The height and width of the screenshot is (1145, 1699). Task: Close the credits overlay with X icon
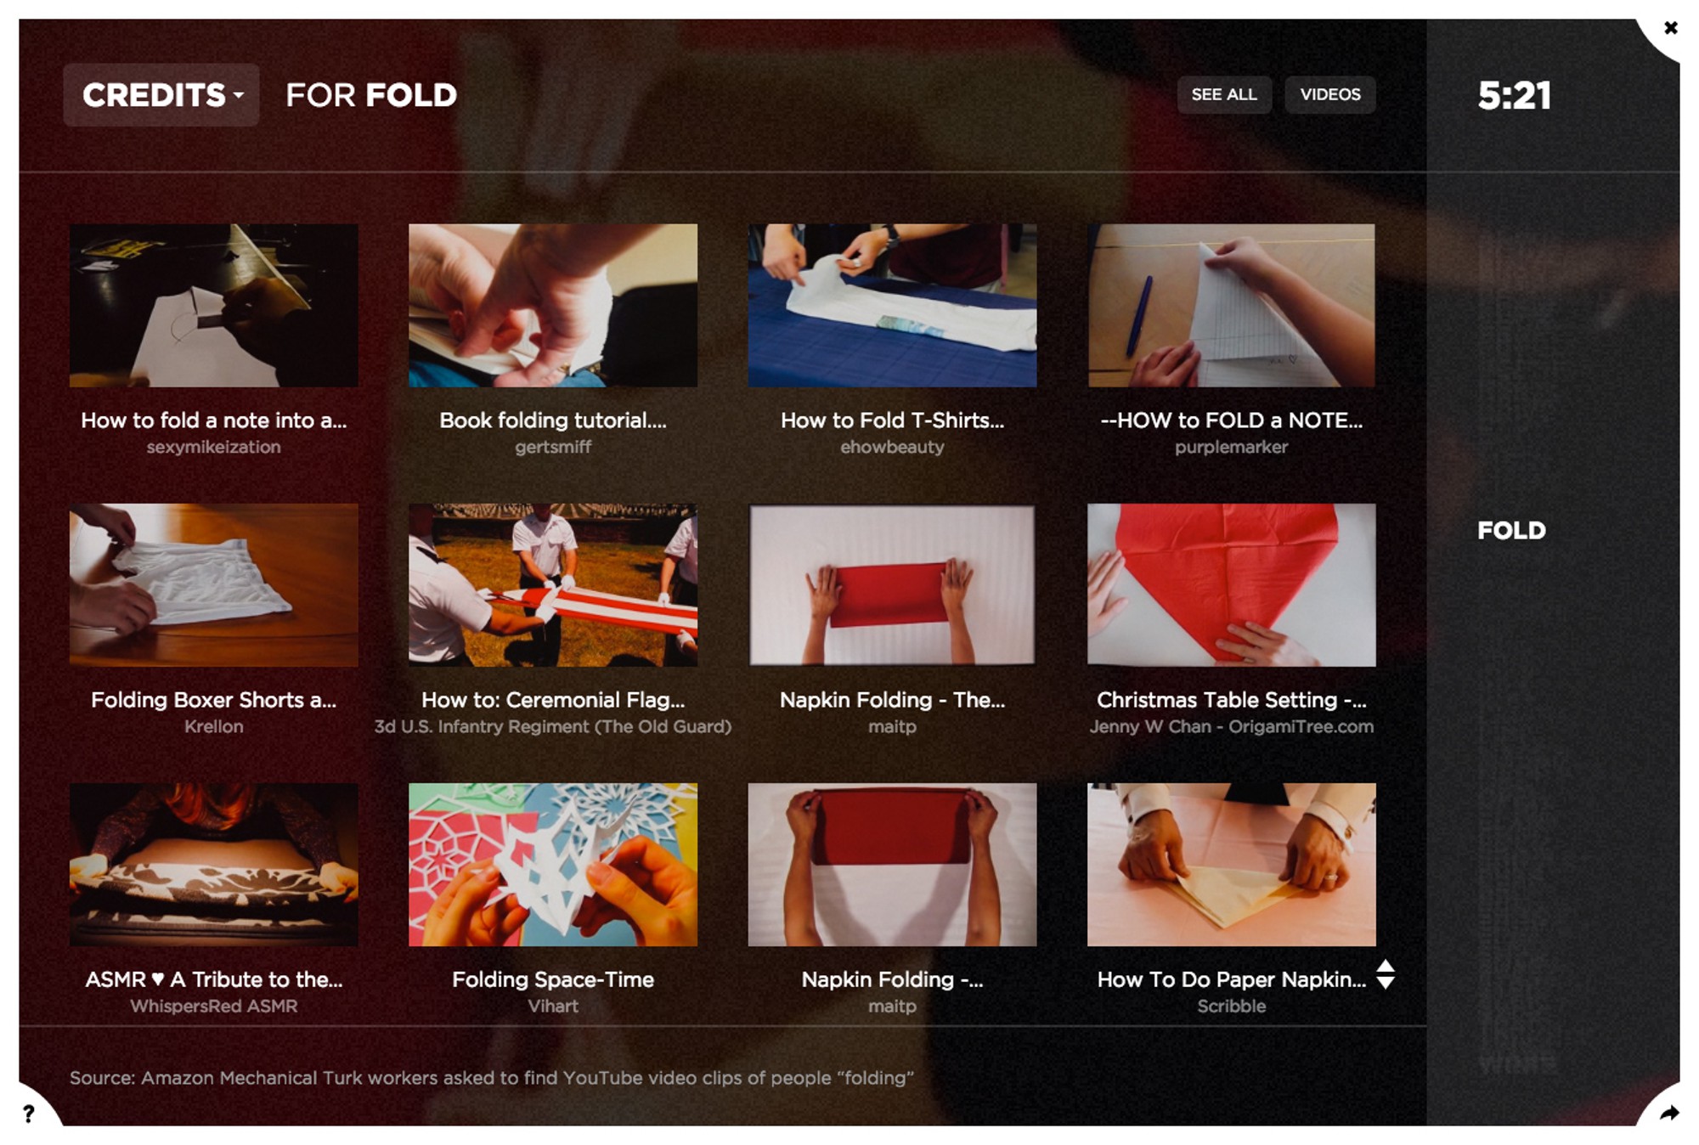click(1670, 28)
